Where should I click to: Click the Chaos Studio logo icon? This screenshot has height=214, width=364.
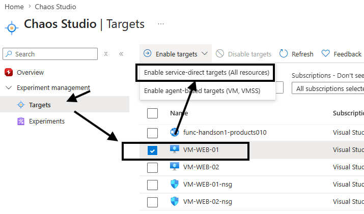[11, 26]
